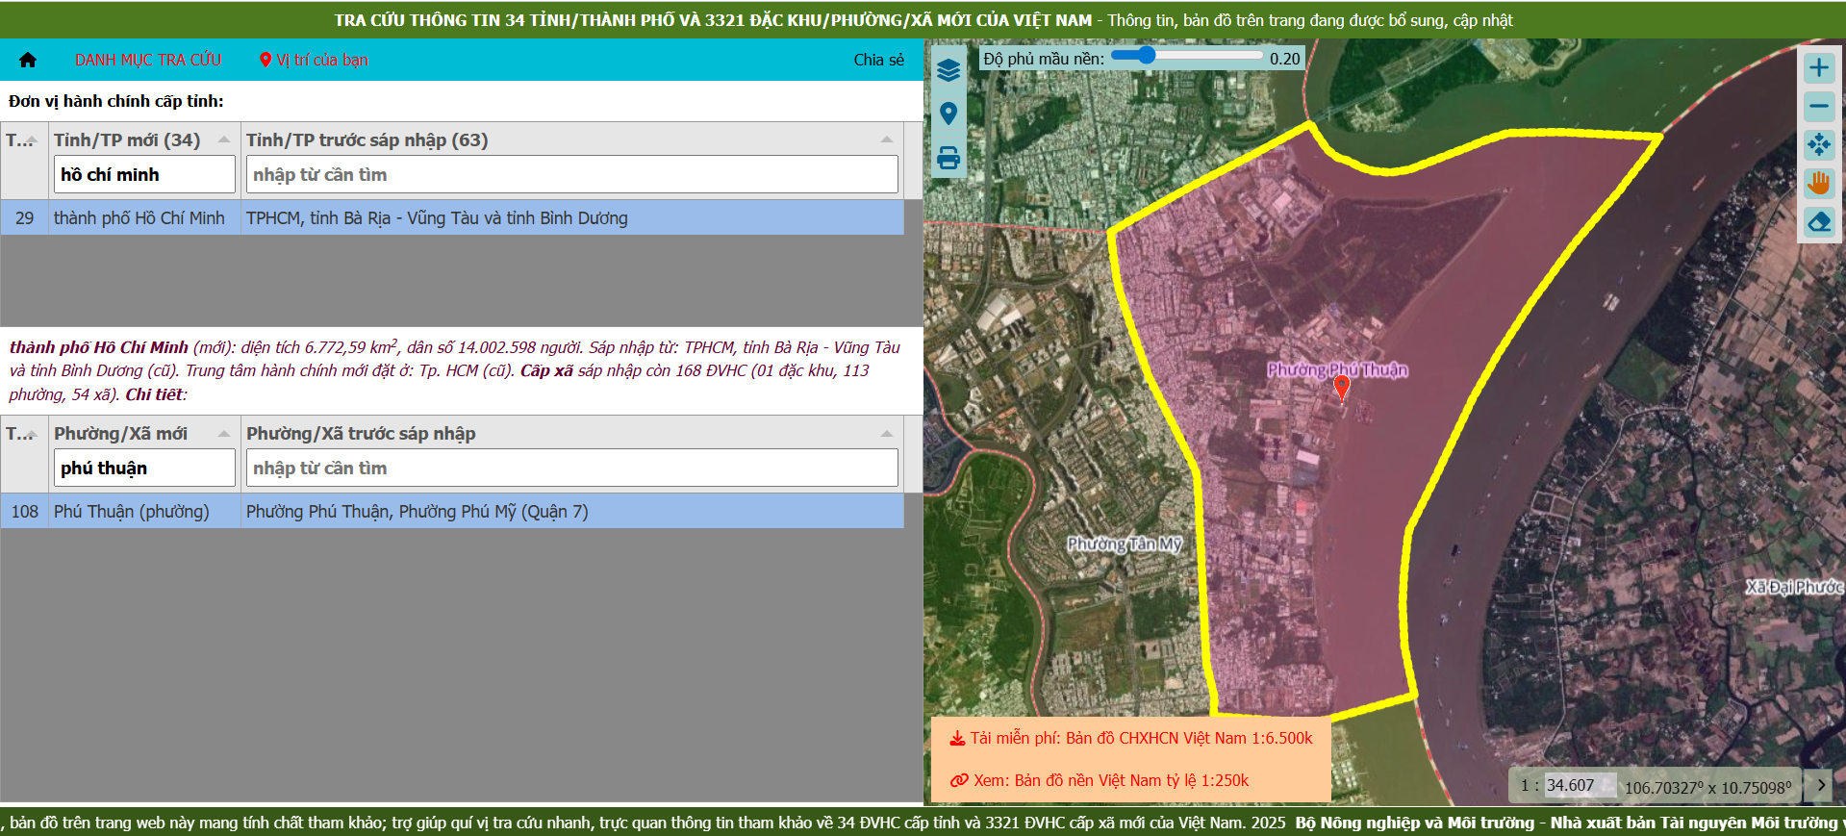Open the map layers panel
1846x836 pixels.
(x=948, y=70)
